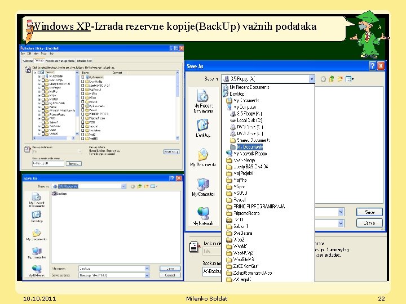Screen dimensions: 406x304
Task: Select My Recent Documents in small dialog places bar
Action: point(37,200)
